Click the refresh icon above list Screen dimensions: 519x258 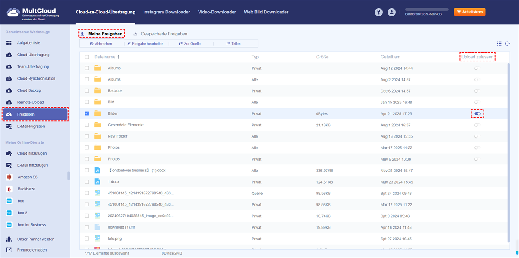(x=508, y=44)
